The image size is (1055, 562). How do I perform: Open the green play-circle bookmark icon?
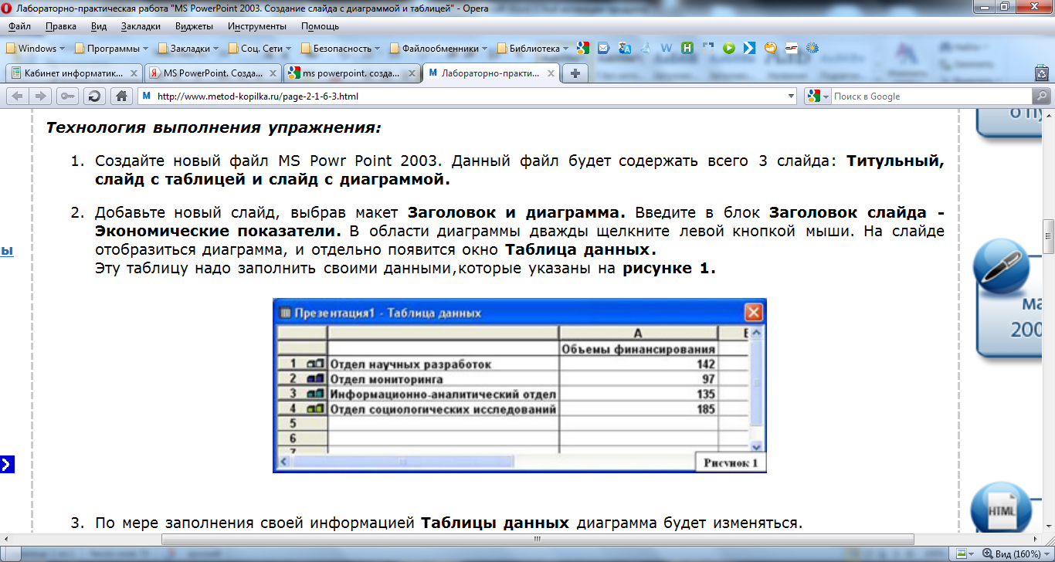pyautogui.click(x=728, y=48)
